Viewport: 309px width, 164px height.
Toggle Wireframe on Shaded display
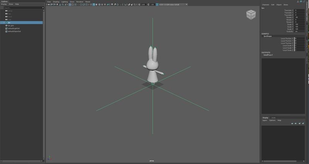click(x=99, y=4)
